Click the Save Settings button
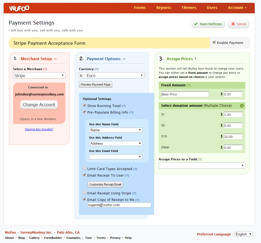The image size is (261, 243). point(208,24)
